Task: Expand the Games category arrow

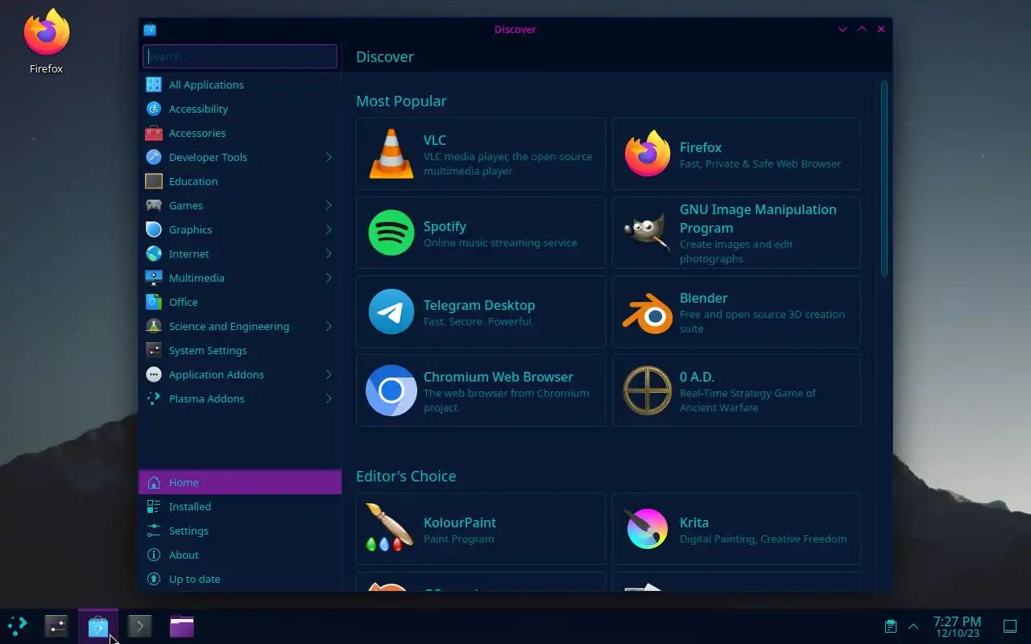Action: click(x=329, y=205)
